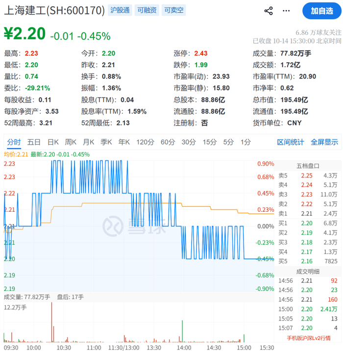Click the 15:05 trade row
This screenshot has height=351, width=343.
[x=308, y=319]
